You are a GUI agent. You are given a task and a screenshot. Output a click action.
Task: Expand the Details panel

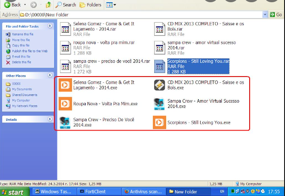pos(50,119)
